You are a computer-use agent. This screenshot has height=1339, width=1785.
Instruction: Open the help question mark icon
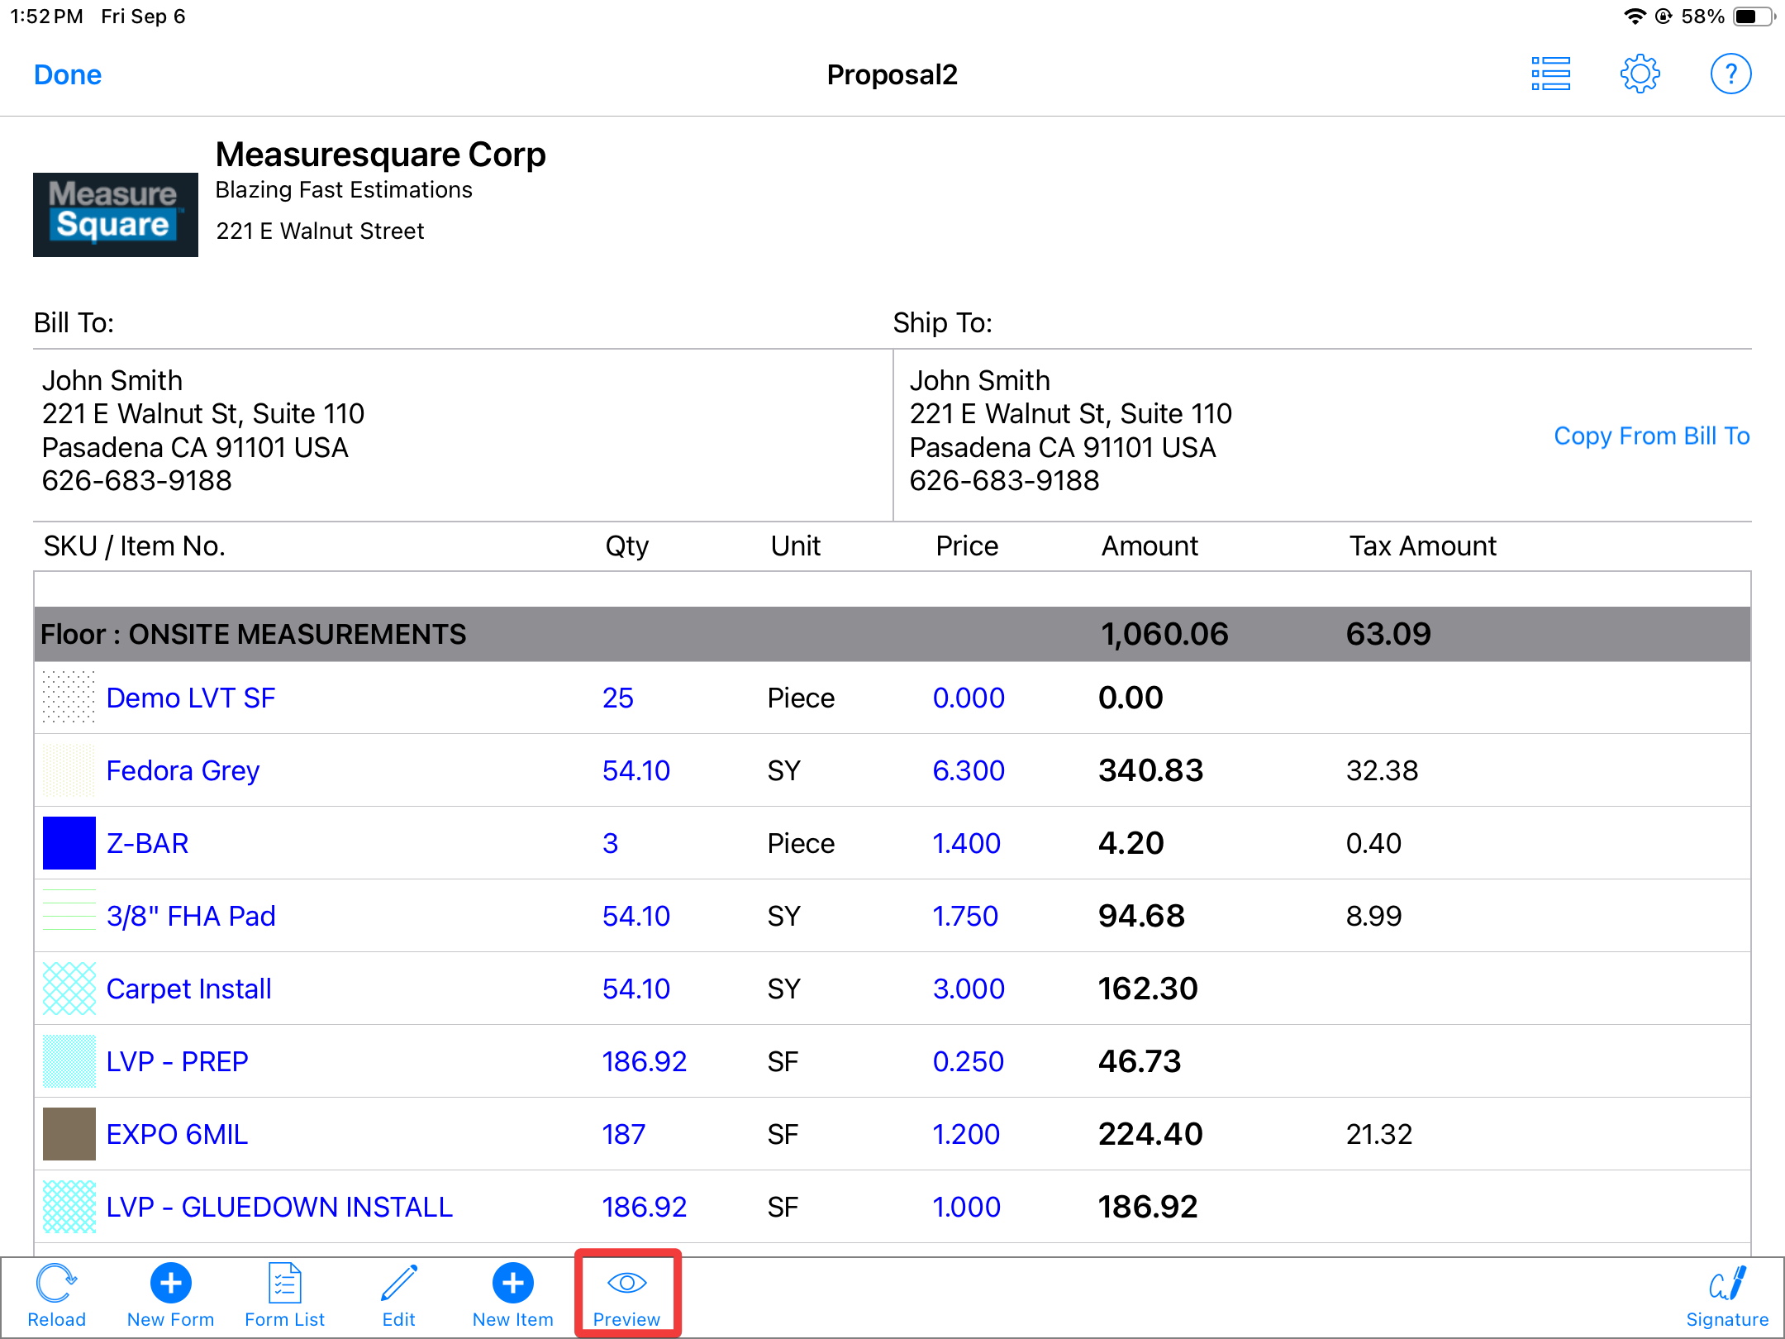[1730, 74]
